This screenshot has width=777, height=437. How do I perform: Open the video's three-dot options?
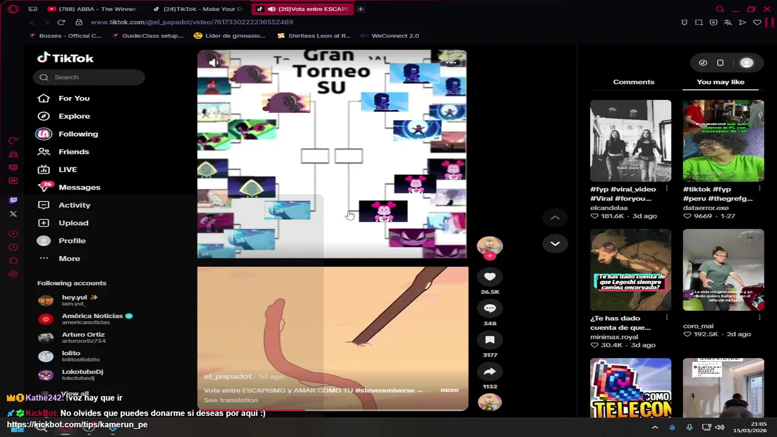(451, 63)
